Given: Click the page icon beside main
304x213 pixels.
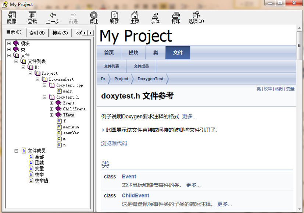Looking at the screenshot, I should [59, 91].
